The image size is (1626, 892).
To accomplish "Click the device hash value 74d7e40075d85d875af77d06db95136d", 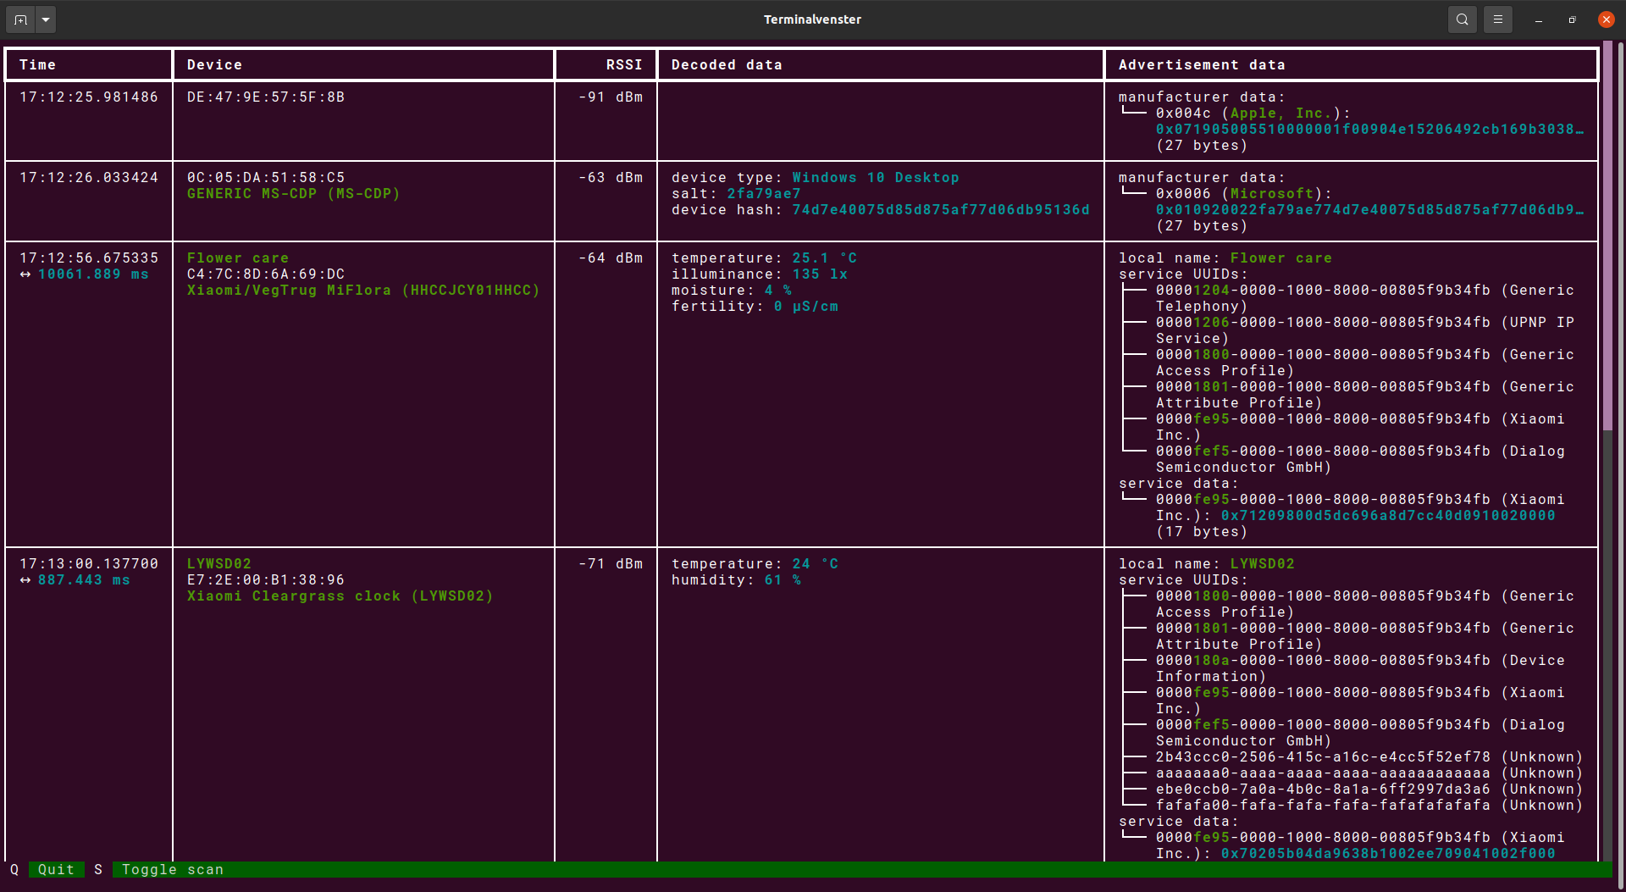I will pos(941,210).
